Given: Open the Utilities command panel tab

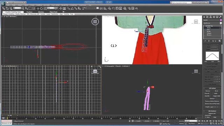Looking at the screenshot, I should [x=220, y=17].
